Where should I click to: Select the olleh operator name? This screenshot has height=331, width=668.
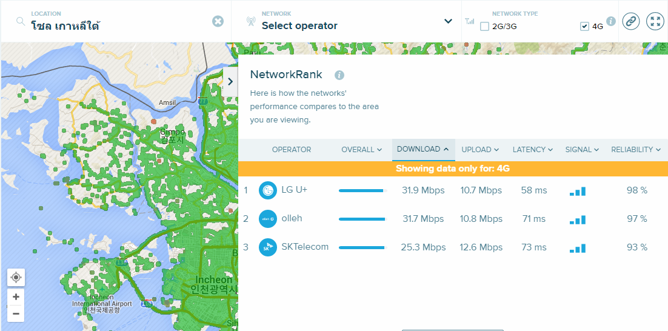292,218
